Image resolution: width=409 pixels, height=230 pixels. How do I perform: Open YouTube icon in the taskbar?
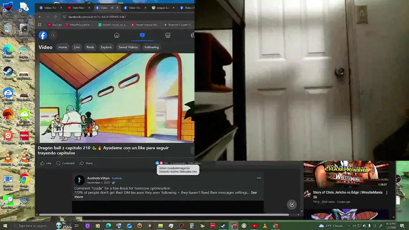point(254,226)
